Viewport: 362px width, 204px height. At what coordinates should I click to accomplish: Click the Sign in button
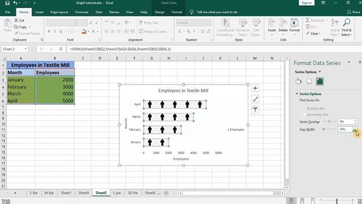(307, 3)
